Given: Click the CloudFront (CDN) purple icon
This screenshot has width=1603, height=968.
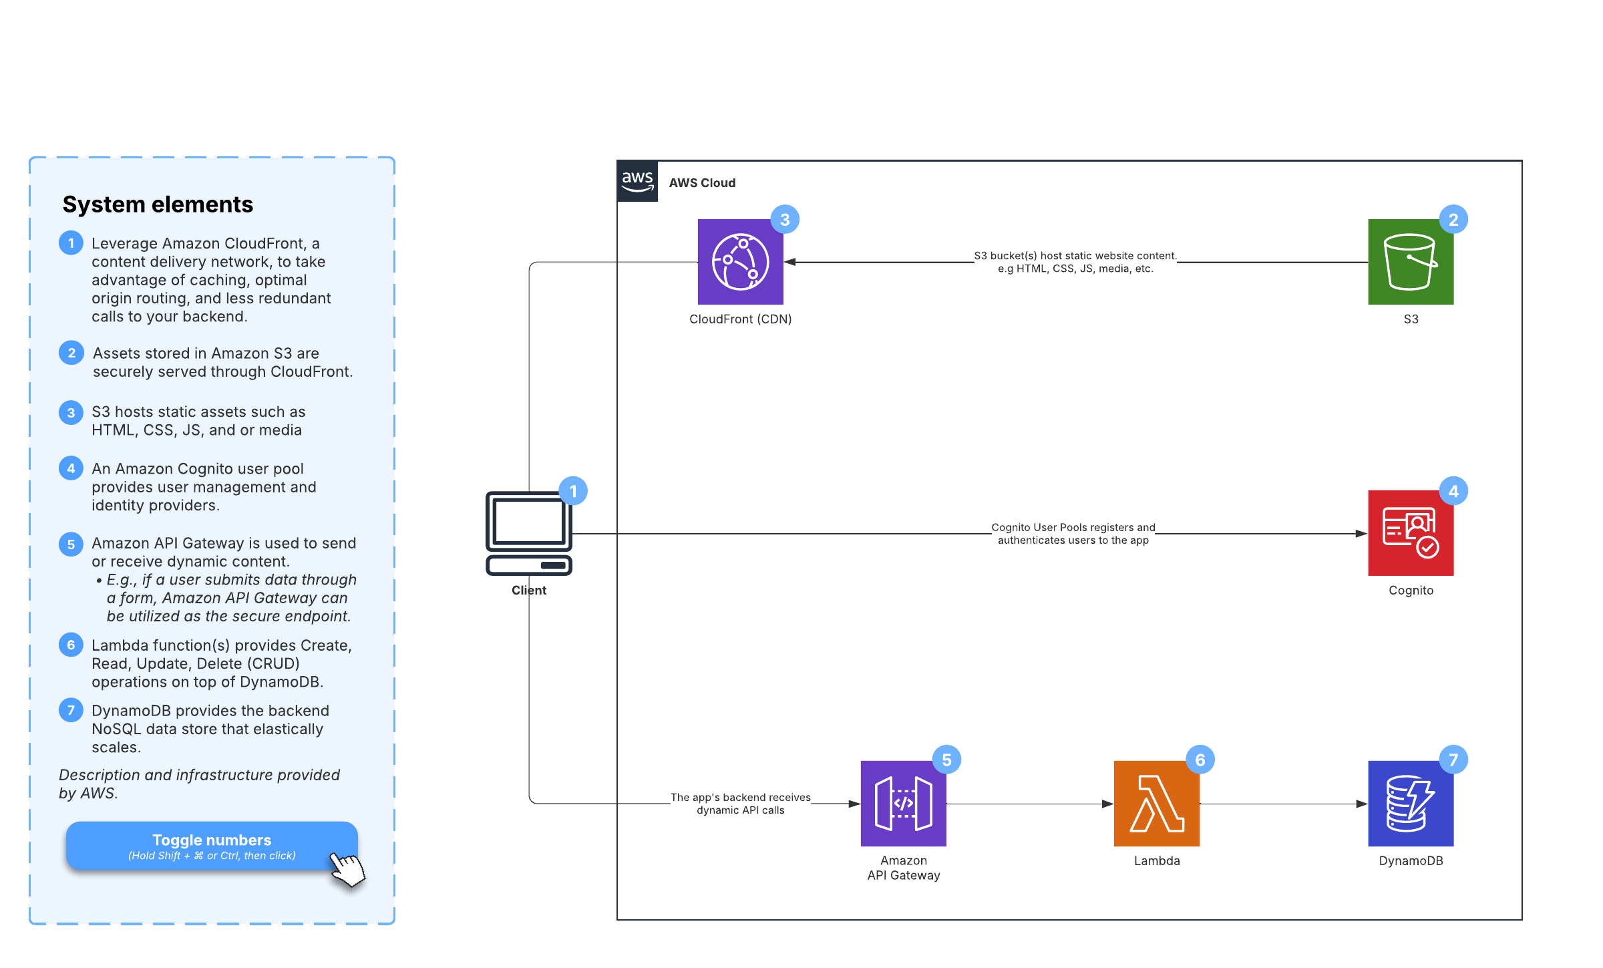Looking at the screenshot, I should tap(740, 262).
